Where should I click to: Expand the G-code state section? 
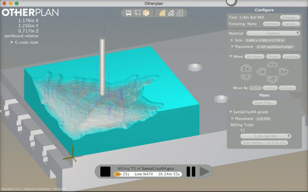(x=12, y=42)
